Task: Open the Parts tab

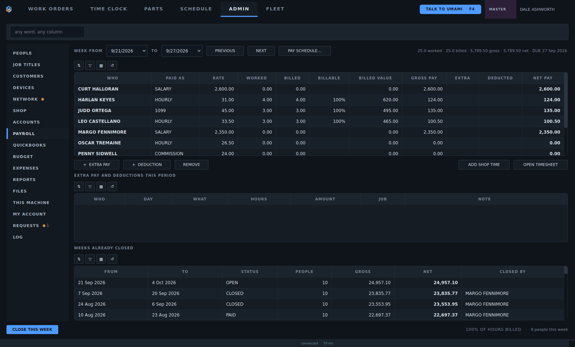Action: (x=153, y=9)
